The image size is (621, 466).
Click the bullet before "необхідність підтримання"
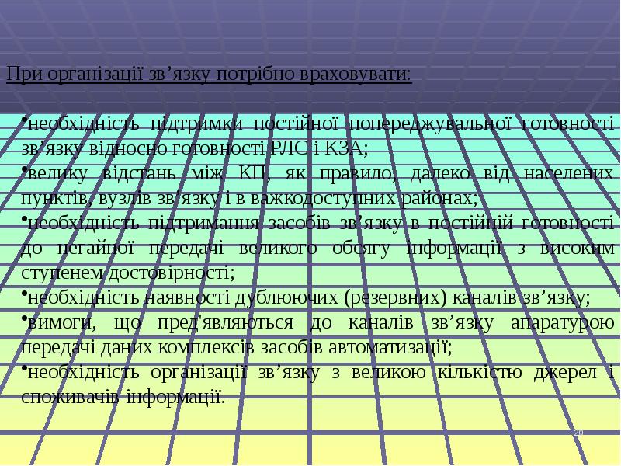coord(24,220)
